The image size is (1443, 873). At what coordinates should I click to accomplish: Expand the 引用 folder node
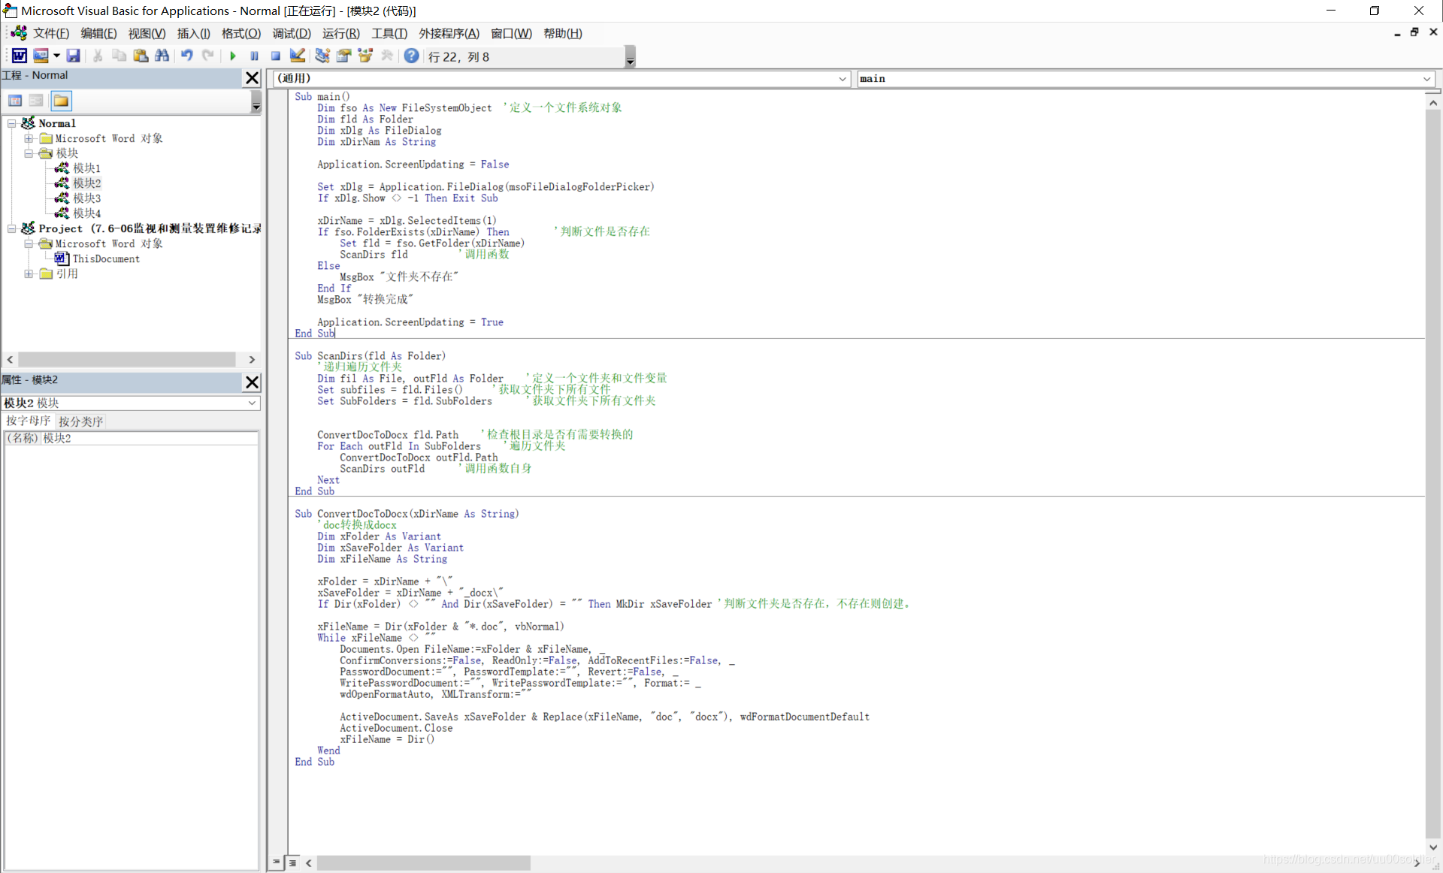coord(29,273)
